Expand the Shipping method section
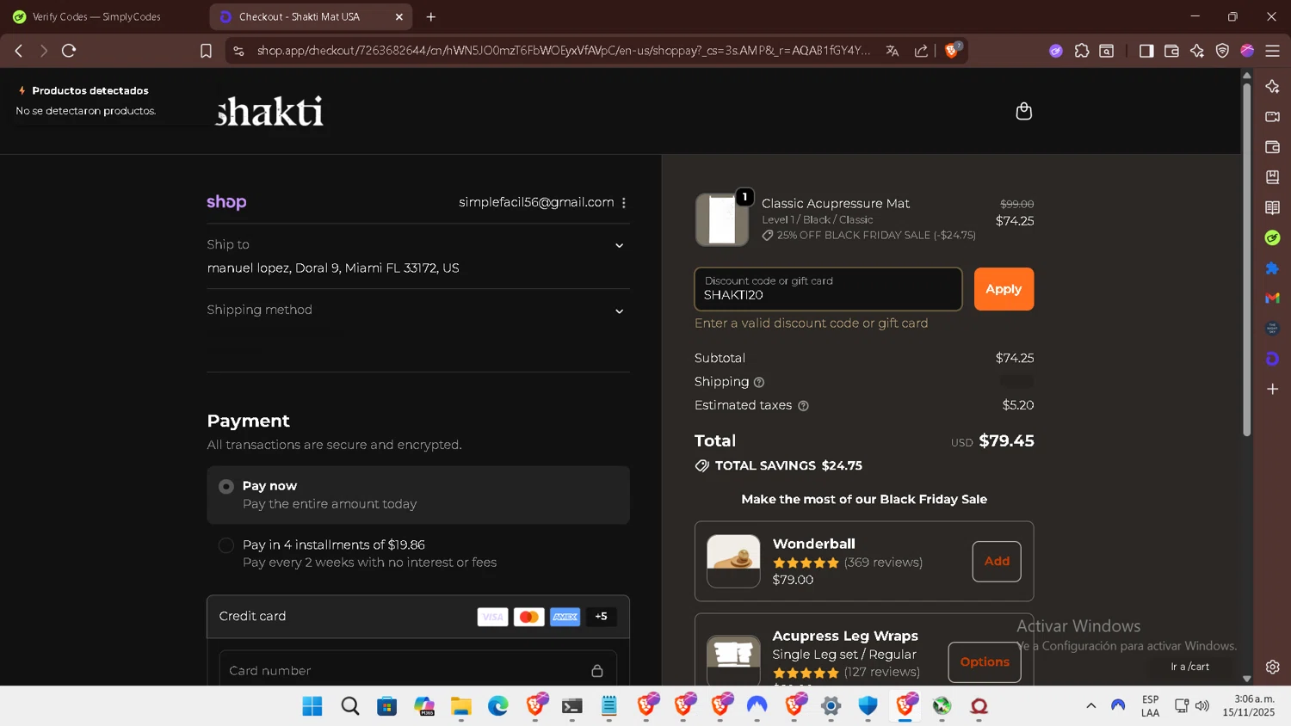This screenshot has width=1291, height=726. point(619,311)
